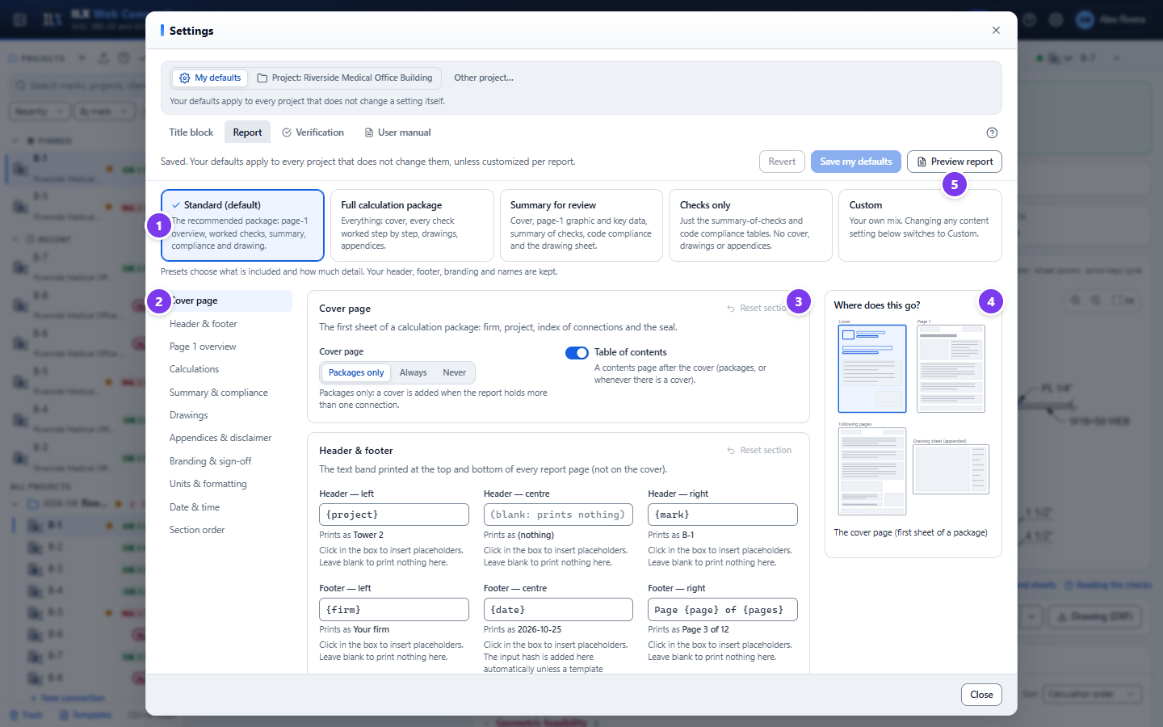The height and width of the screenshot is (727, 1163).
Task: Reset the Header & footer section
Action: click(x=759, y=451)
